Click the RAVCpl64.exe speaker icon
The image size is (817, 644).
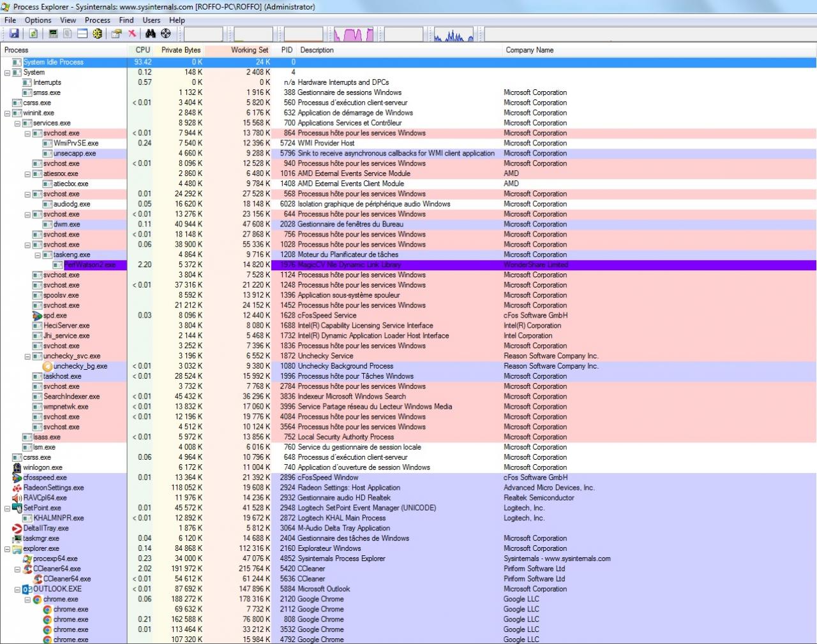17,498
